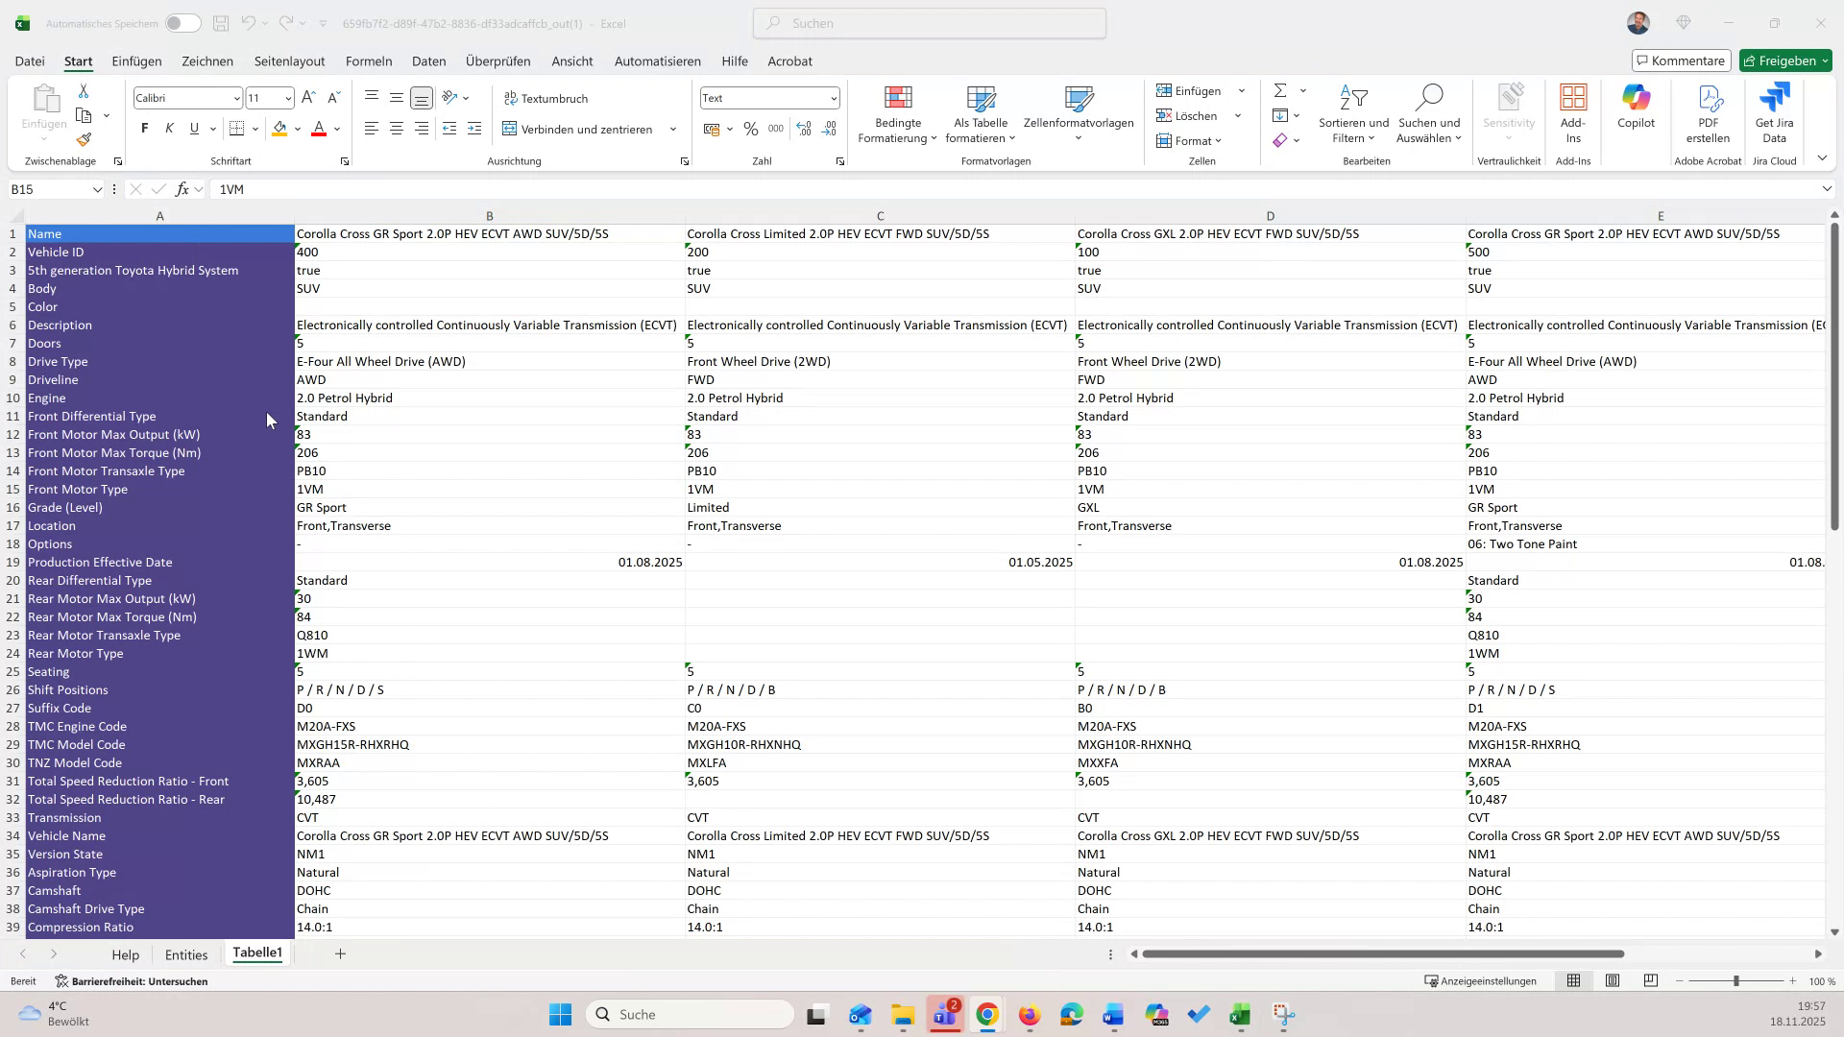Launch Copilot from the ribbon
This screenshot has width=1844, height=1037.
click(x=1636, y=108)
